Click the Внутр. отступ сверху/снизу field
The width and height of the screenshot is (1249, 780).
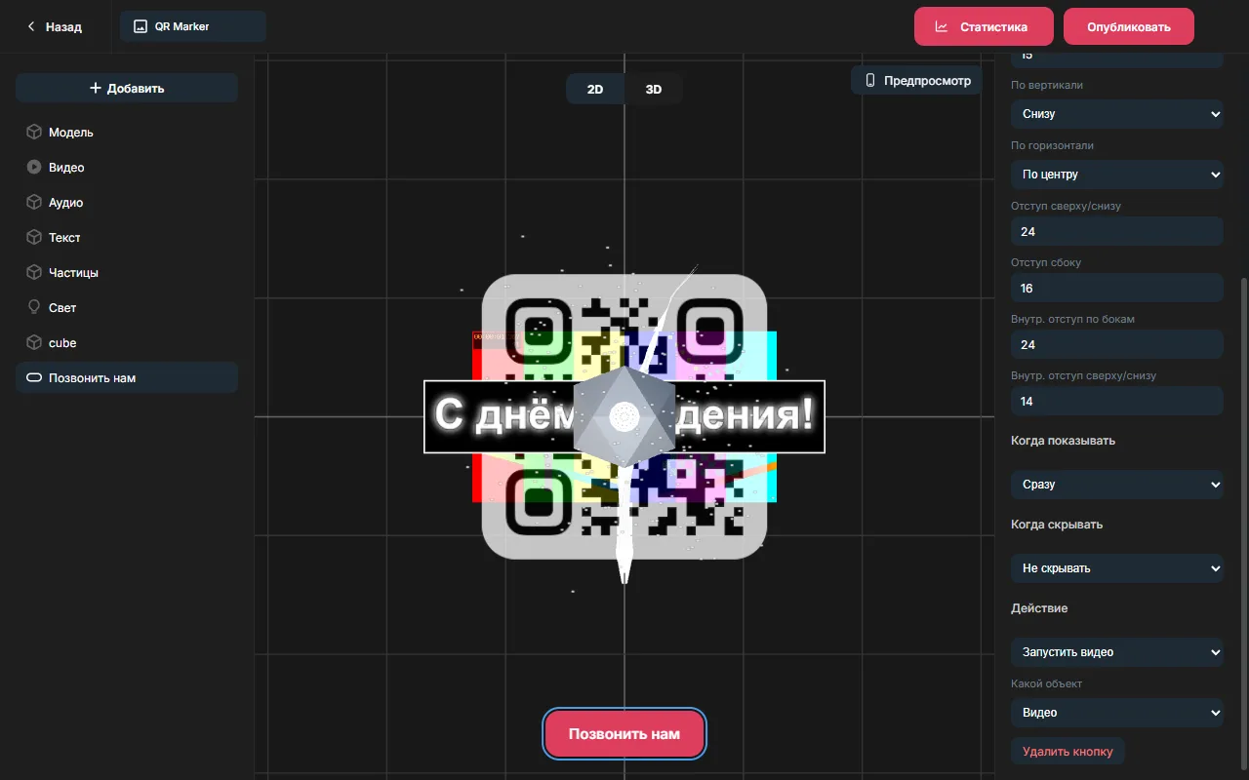tap(1117, 401)
